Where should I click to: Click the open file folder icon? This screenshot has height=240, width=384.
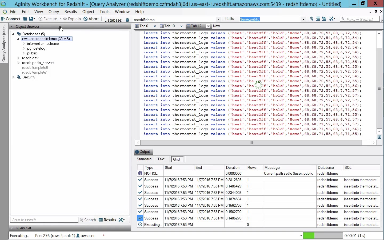coord(25,19)
